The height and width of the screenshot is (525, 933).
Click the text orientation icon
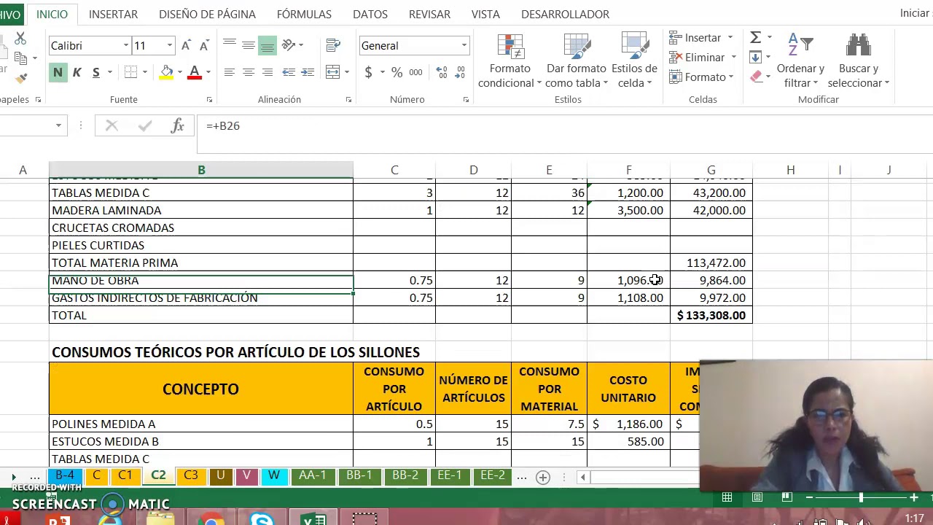click(x=289, y=45)
